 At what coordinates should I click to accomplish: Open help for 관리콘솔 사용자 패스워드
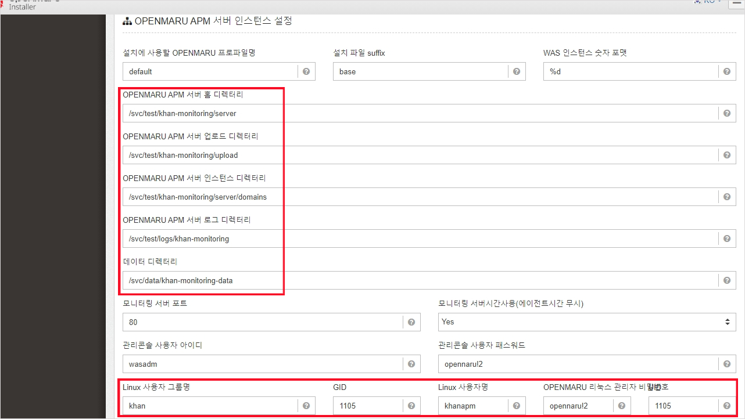(x=727, y=364)
